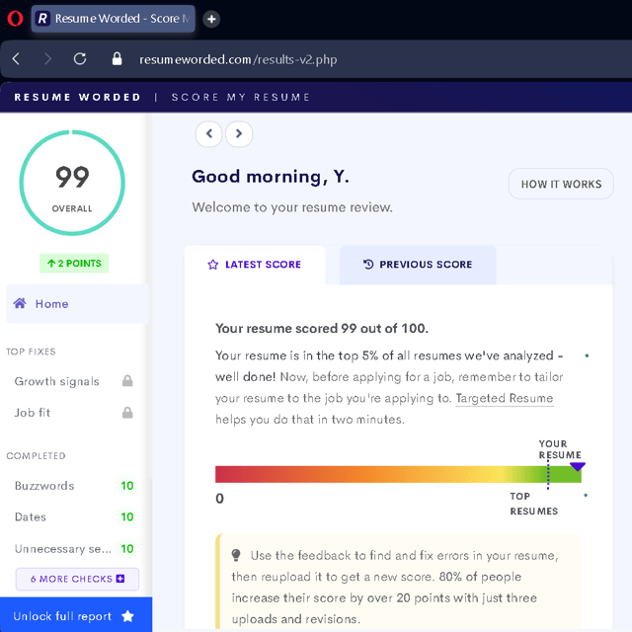This screenshot has height=632, width=632.
Task: Click the purple Your Resume marker triangle
Action: (578, 467)
